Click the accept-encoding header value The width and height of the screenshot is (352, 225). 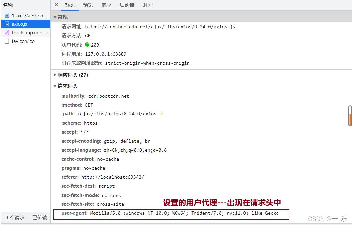(127, 141)
